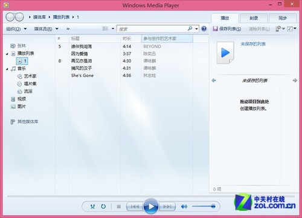Click the Next track button
302x218 pixels.
point(167,206)
